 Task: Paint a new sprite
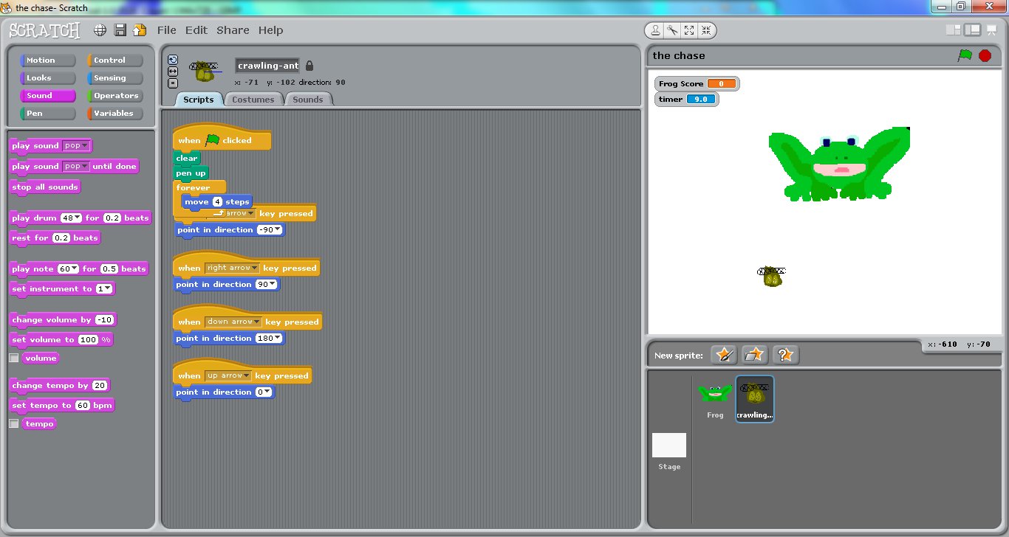tap(724, 356)
